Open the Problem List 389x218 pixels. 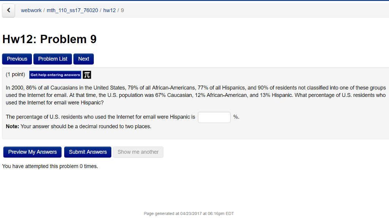[x=52, y=59]
